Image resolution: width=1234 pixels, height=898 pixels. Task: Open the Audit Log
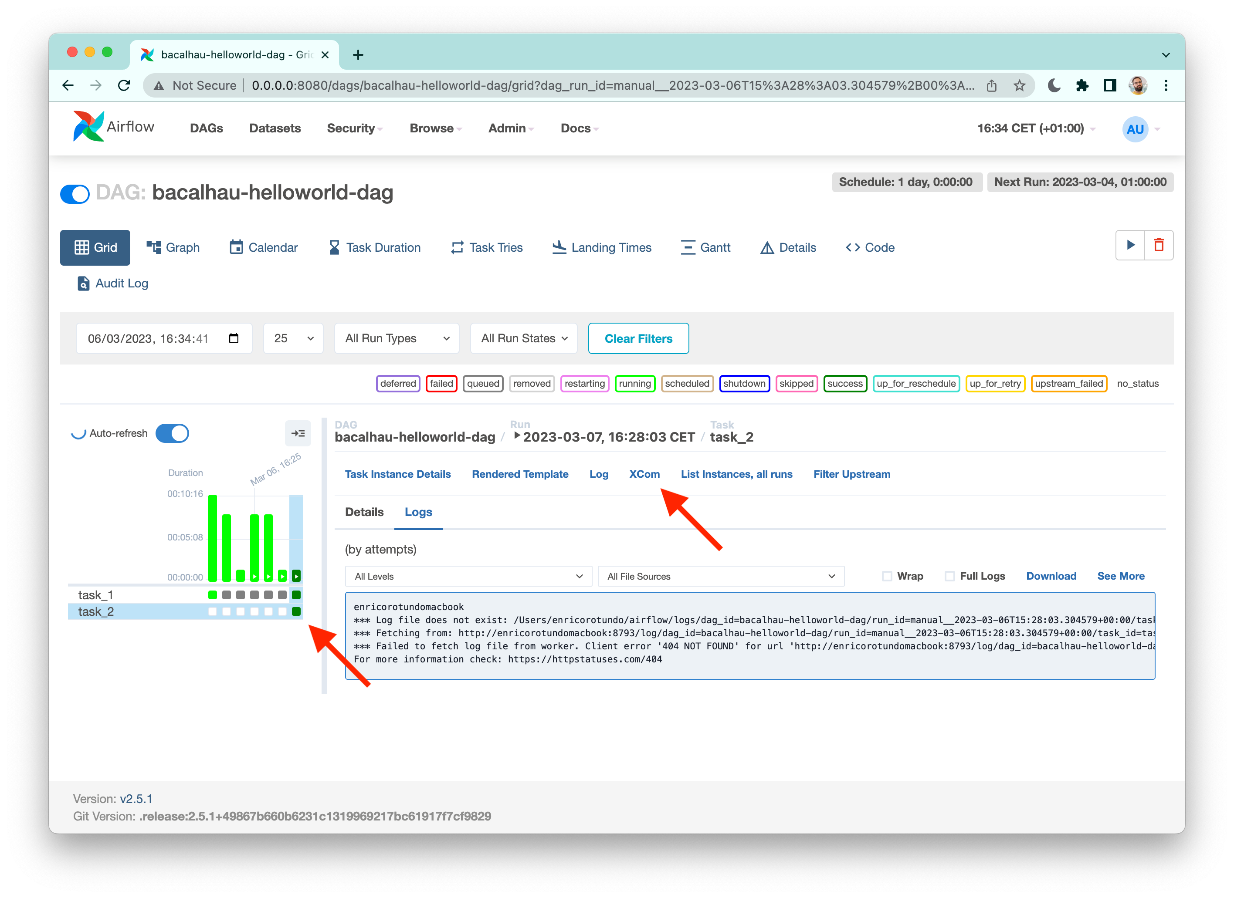112,284
